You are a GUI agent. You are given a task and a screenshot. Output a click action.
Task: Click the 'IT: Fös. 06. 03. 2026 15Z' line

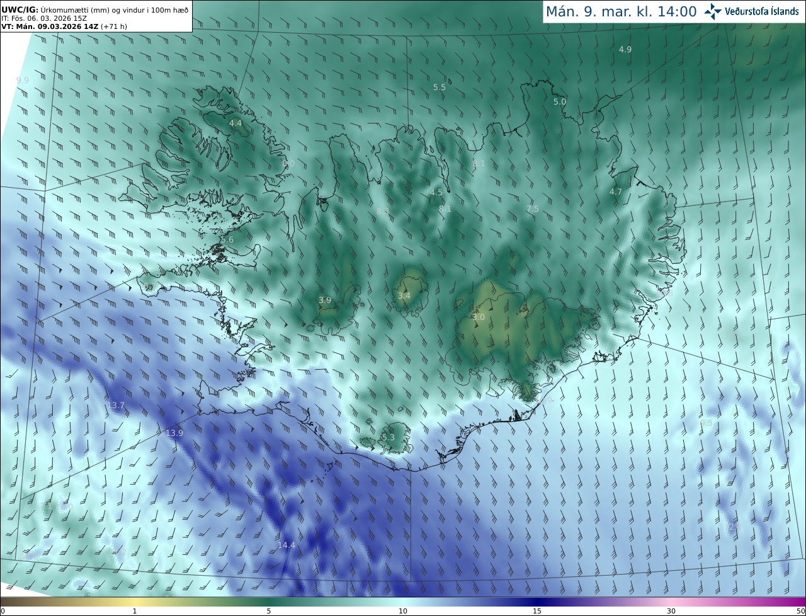[44, 18]
